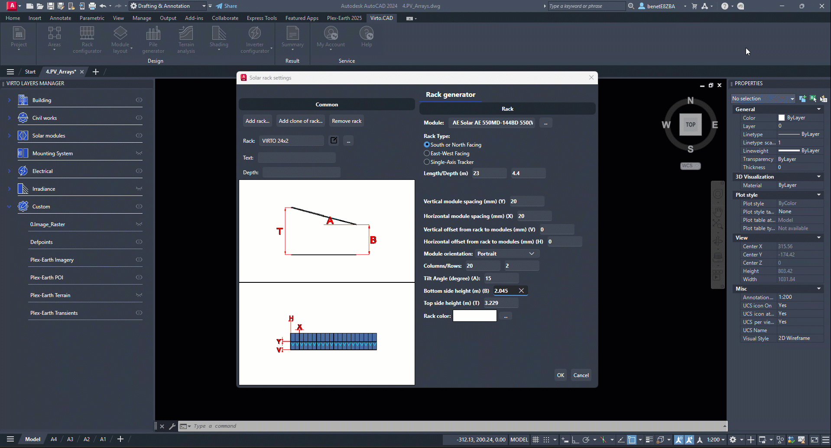The image size is (831, 448).
Task: Confirm rack settings with OK
Action: click(x=561, y=375)
